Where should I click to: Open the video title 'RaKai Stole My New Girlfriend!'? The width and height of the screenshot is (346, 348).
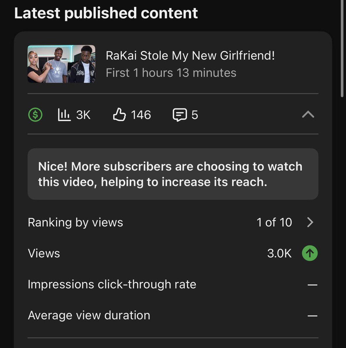tap(190, 55)
